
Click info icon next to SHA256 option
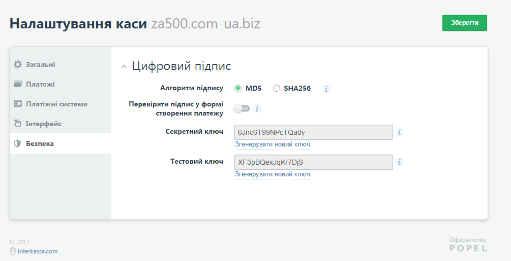[326, 89]
